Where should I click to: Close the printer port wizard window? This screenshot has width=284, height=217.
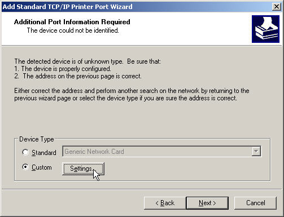point(277,7)
